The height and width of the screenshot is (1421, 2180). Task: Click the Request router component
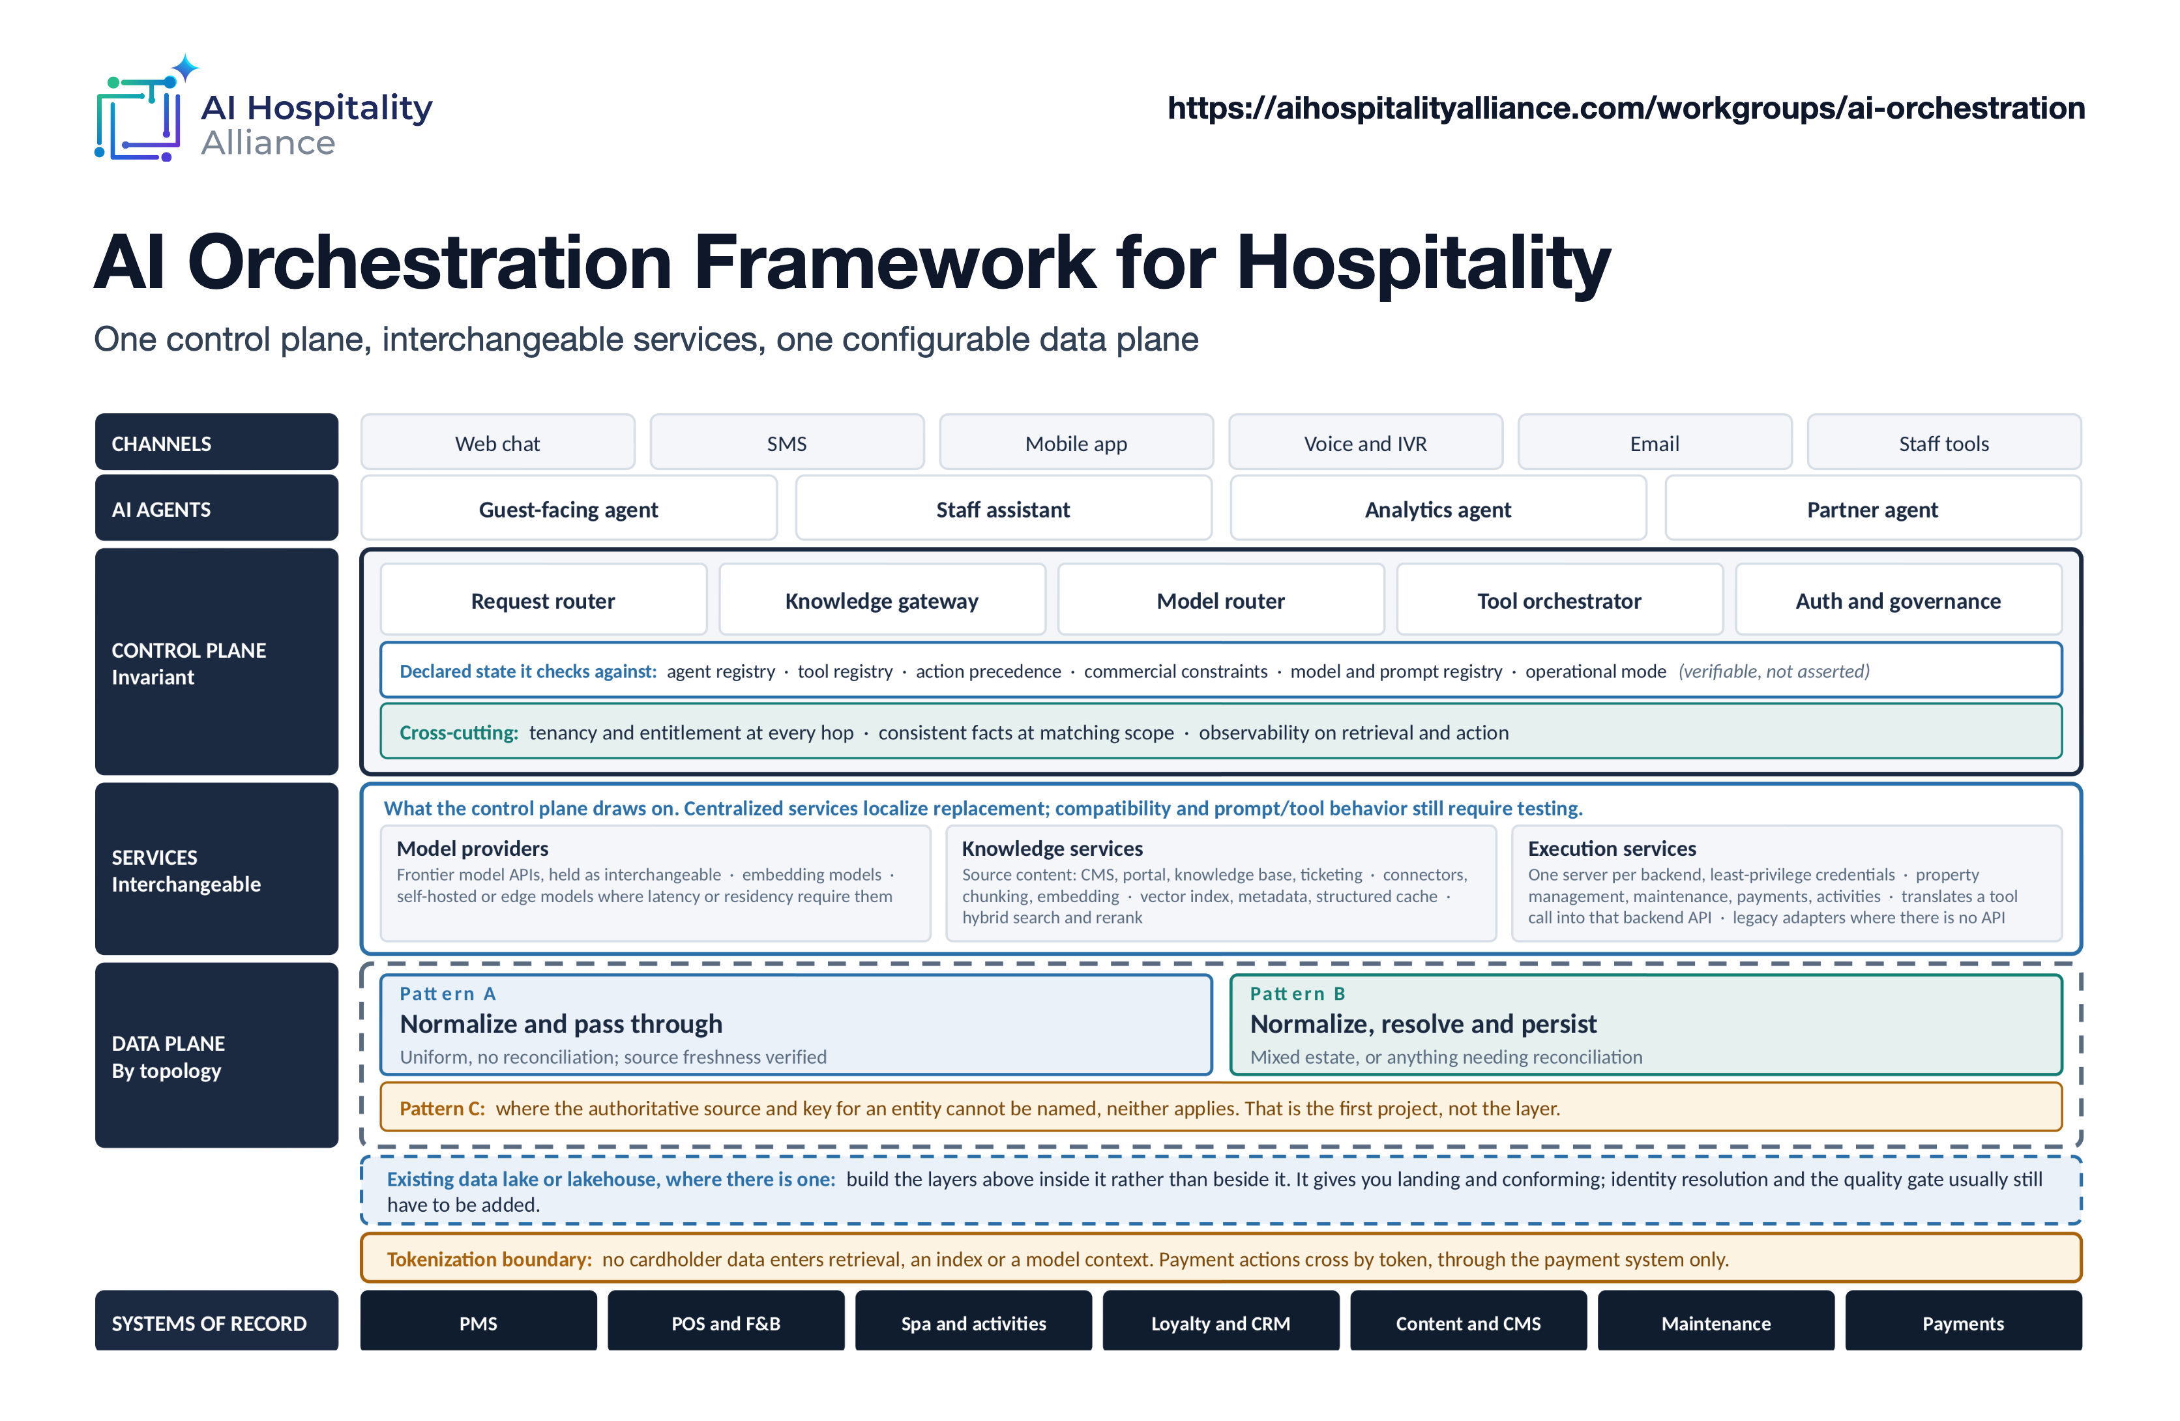543,600
